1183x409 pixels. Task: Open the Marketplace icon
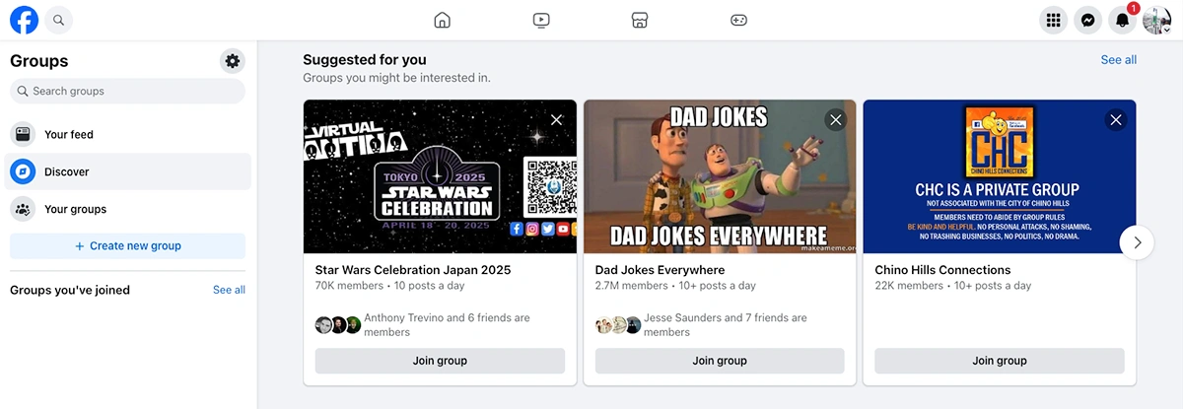pos(639,20)
